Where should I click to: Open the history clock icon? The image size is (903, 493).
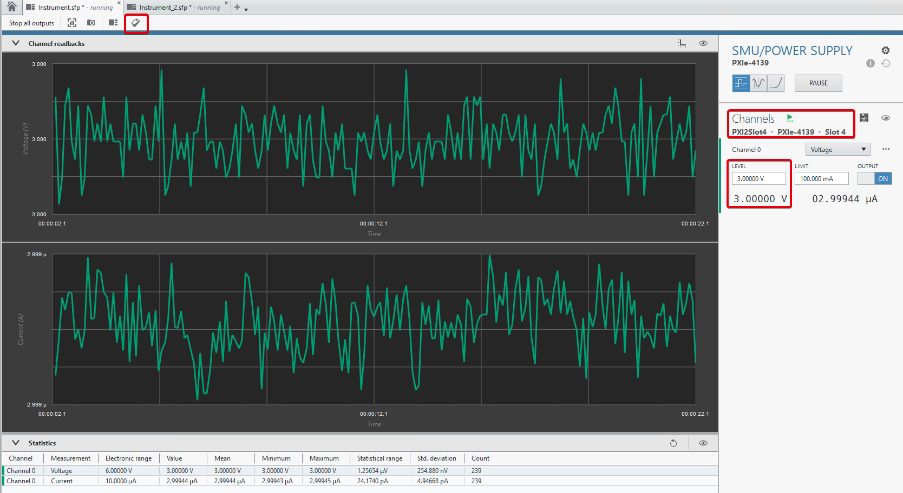pos(886,63)
